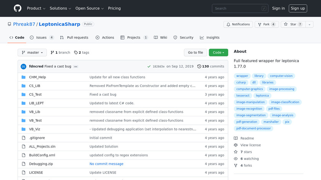Select the pdf-document-processor topic tag
Screen dimensions: 321x180
pos(253,128)
